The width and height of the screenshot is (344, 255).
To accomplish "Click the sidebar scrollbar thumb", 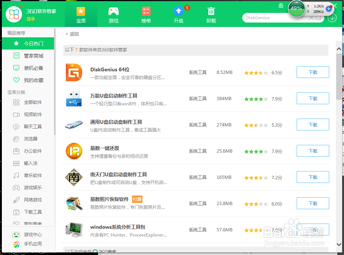I will point(55,82).
